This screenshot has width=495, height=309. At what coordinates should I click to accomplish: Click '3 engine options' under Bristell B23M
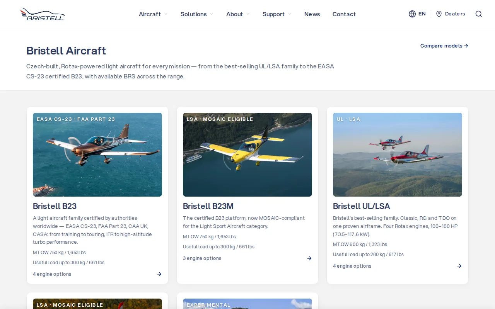click(202, 258)
